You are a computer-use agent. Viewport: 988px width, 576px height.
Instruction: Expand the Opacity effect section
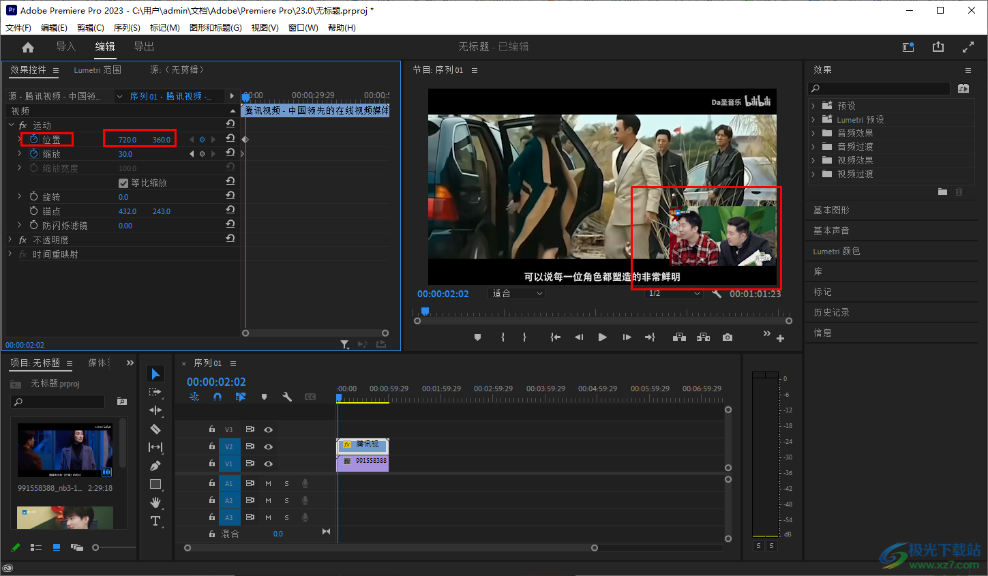tap(10, 239)
